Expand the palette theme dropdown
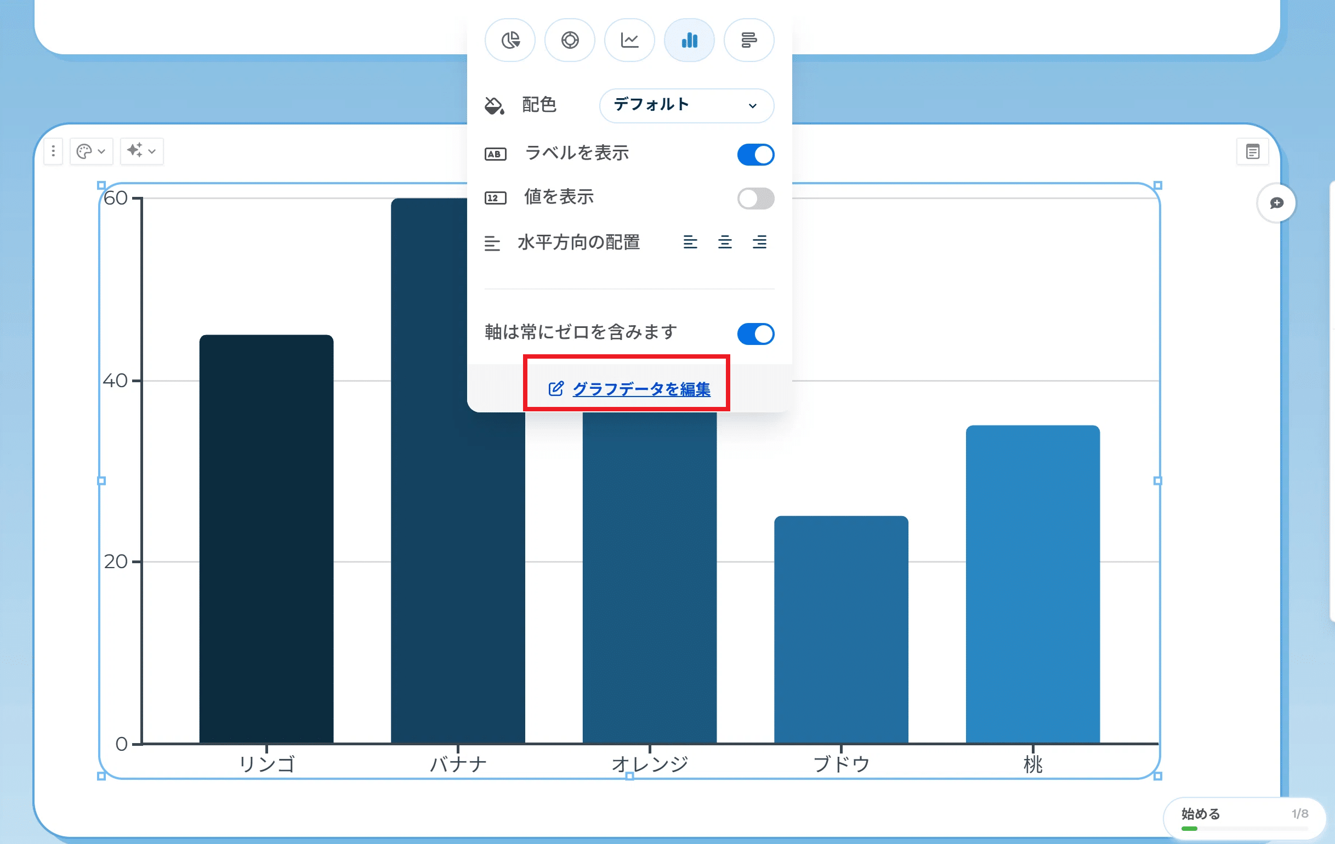1335x844 pixels. pyautogui.click(x=92, y=151)
